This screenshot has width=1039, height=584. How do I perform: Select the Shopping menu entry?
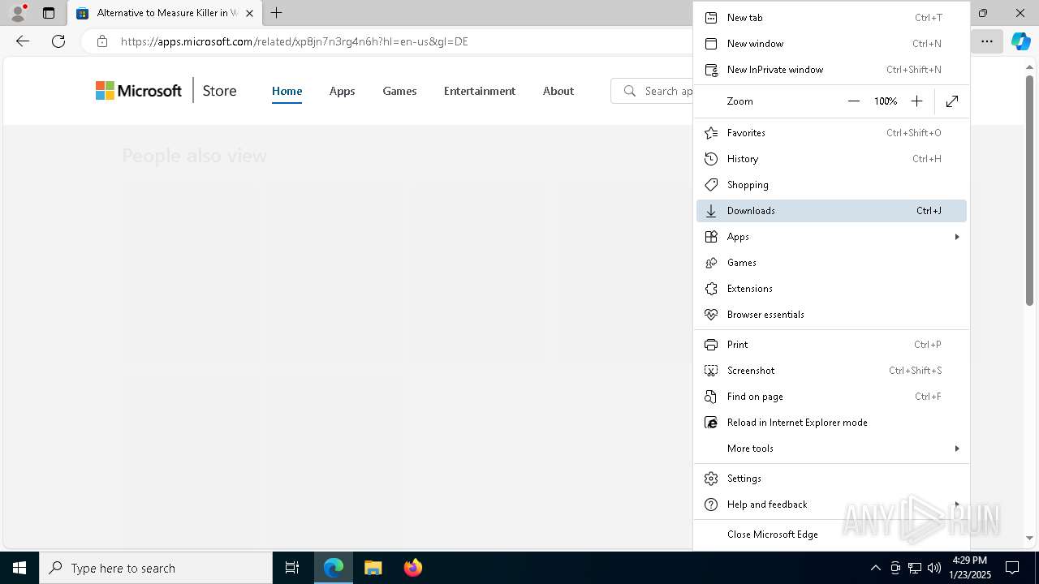coord(831,184)
